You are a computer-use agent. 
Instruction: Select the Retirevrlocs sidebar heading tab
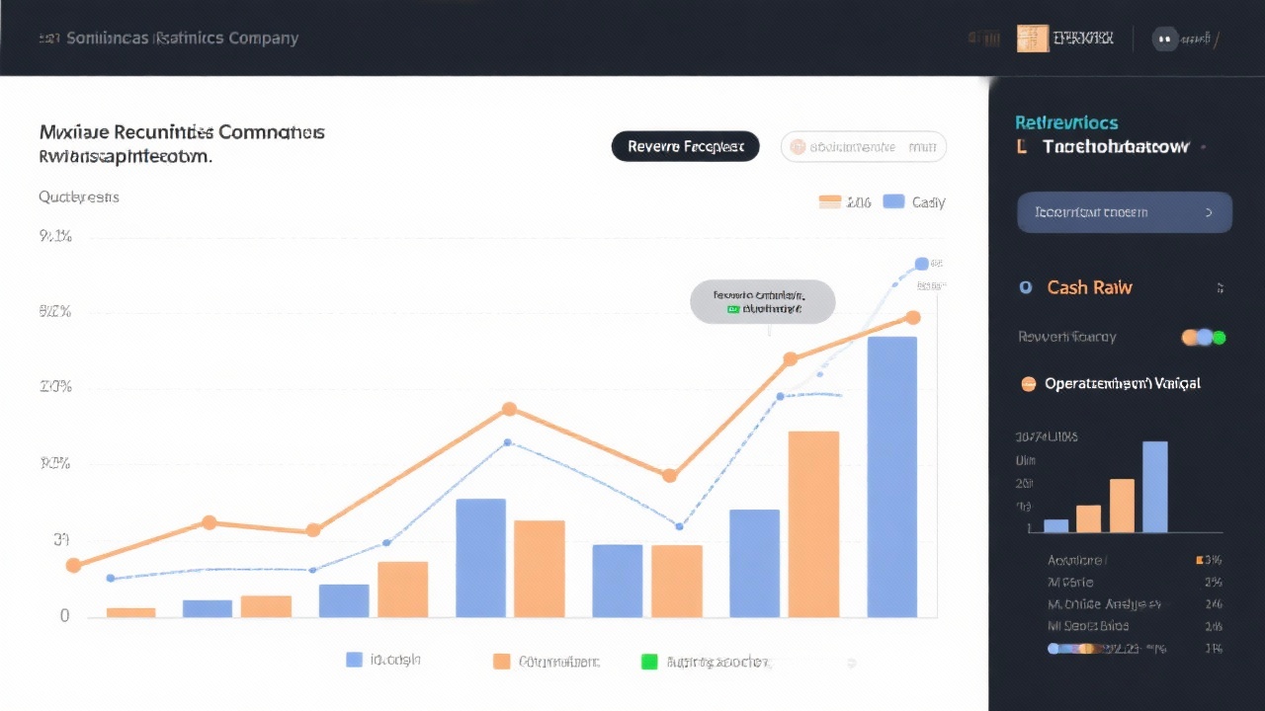pos(1066,122)
